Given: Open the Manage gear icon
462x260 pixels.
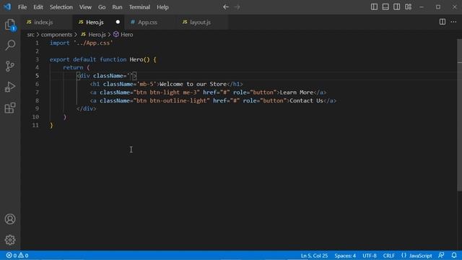Looking at the screenshot, I should coord(10,240).
